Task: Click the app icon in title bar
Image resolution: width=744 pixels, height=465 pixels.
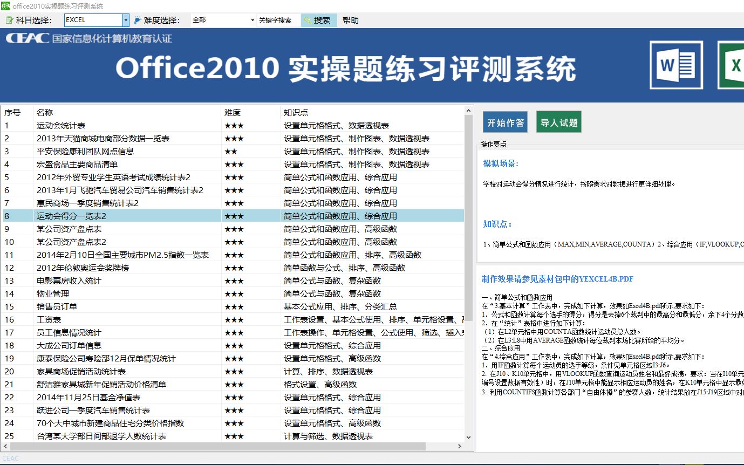Action: (6, 6)
